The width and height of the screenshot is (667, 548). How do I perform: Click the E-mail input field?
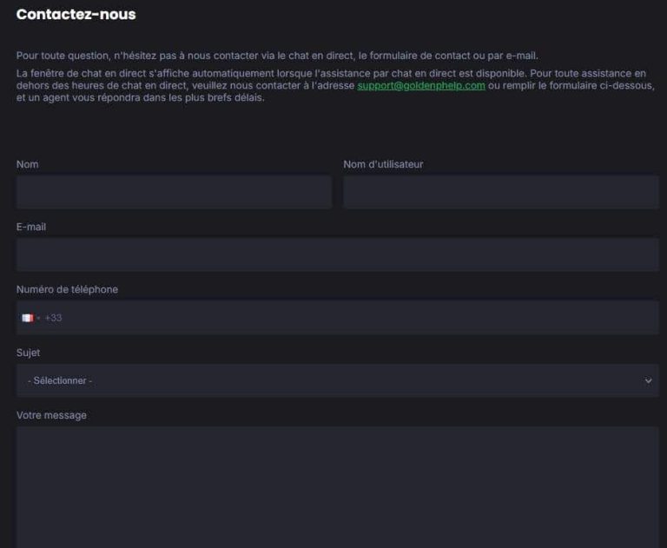(338, 254)
